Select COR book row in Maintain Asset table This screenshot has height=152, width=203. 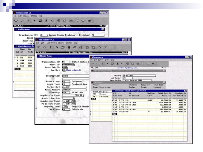(x=24, y=63)
